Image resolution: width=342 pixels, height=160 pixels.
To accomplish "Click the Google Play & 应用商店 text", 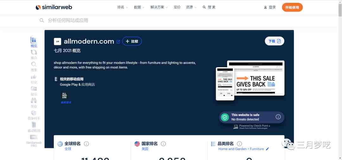I will [78, 85].
